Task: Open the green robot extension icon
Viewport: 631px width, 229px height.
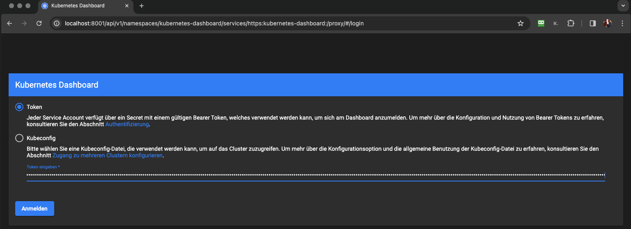Action: coord(541,23)
